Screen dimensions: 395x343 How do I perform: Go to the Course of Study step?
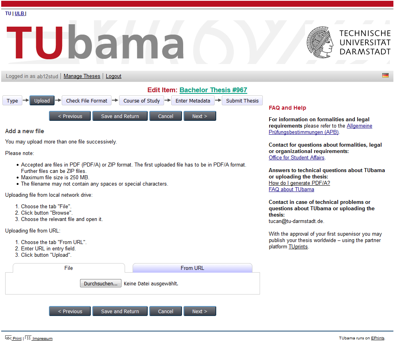142,101
